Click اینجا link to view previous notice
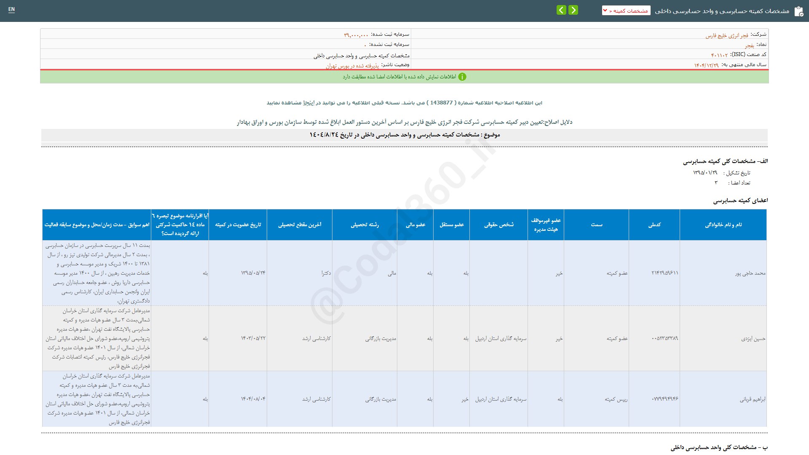 click(309, 103)
